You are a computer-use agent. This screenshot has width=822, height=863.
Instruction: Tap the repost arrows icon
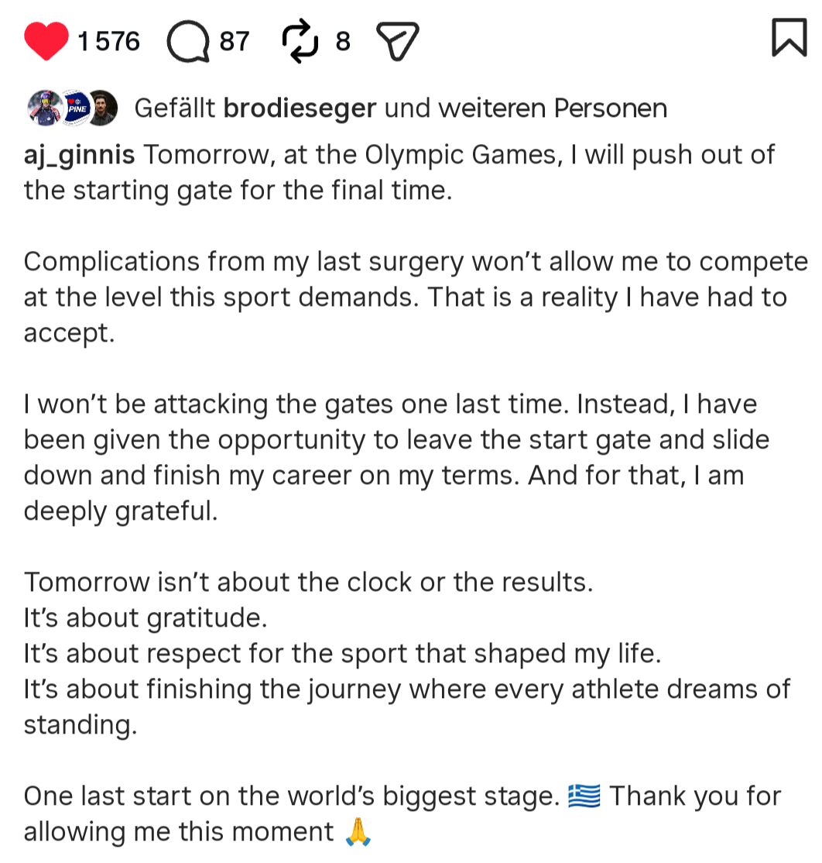[x=300, y=41]
